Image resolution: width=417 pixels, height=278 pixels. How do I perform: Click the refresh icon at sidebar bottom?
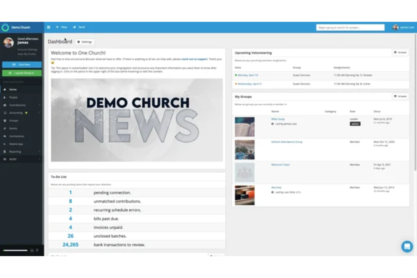tap(37, 250)
